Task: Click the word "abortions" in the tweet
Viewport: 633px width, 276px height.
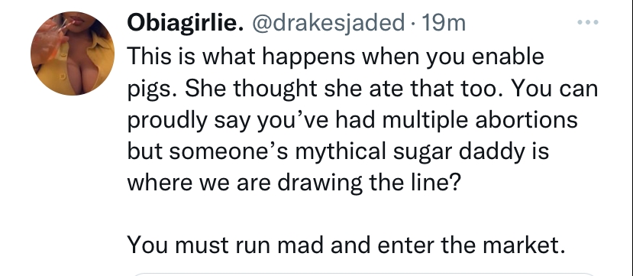Action: coord(526,119)
